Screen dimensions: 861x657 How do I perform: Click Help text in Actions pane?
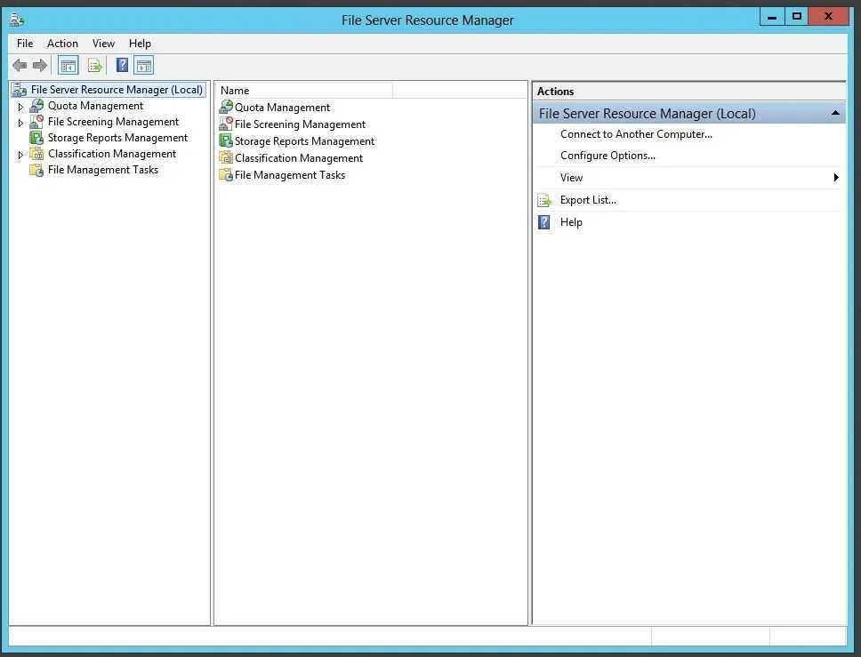tap(571, 221)
